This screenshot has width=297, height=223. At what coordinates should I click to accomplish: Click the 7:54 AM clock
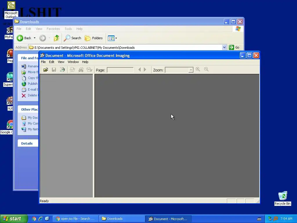[x=286, y=219]
